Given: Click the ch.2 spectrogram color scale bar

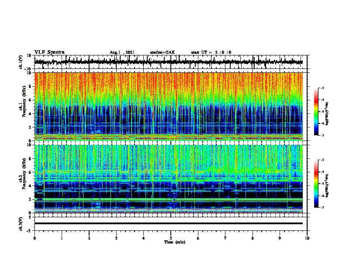Looking at the screenshot, I should 316,184.
